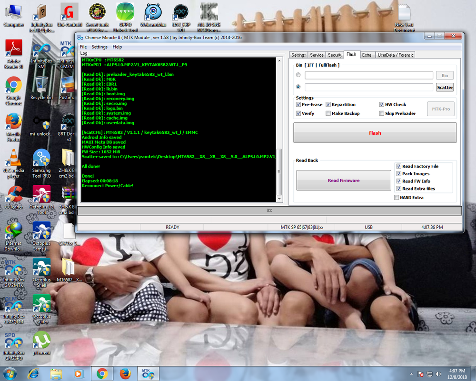Screen dimensions: 476x381
Task: Enable the NAND Extra checkbox
Action: [x=397, y=198]
